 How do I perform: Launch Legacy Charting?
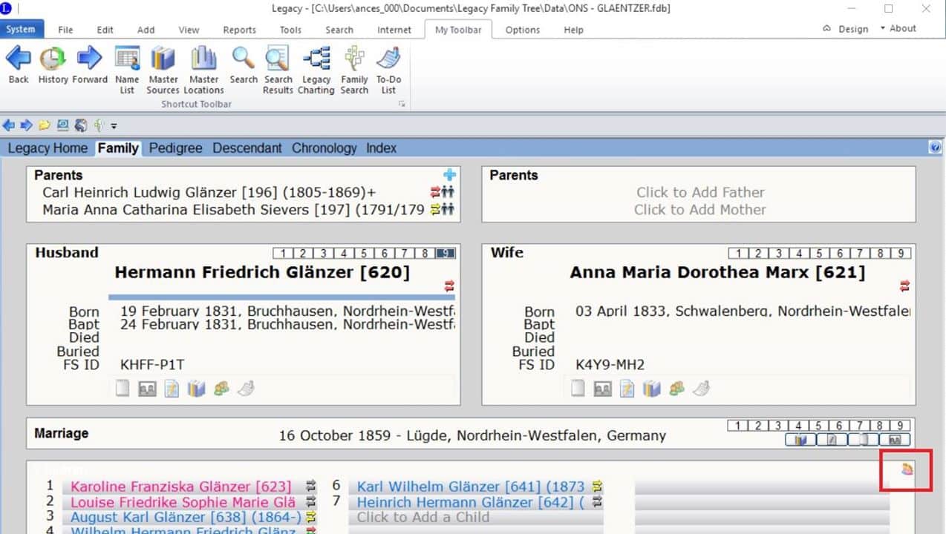coord(316,70)
